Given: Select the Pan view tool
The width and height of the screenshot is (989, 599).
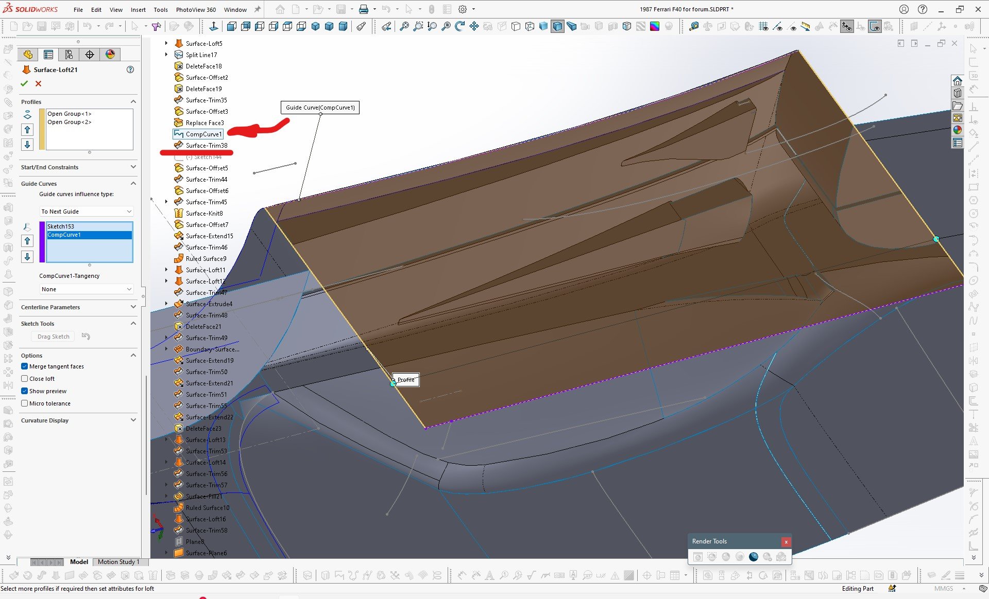Looking at the screenshot, I should coord(474,26).
